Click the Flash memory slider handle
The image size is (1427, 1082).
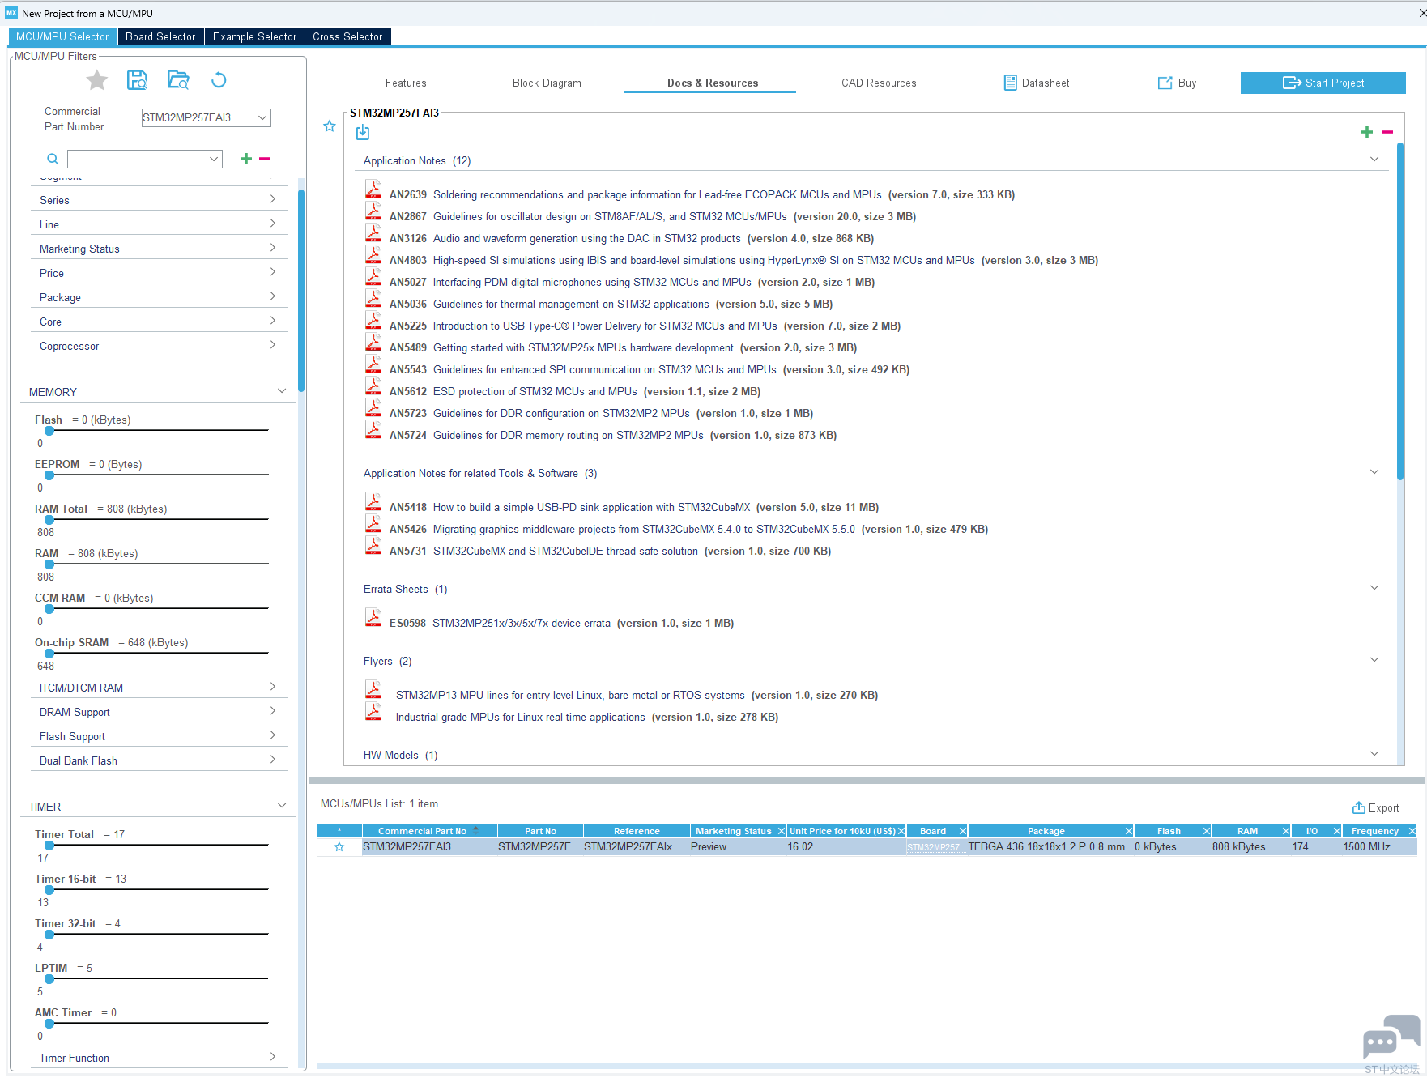pos(49,431)
